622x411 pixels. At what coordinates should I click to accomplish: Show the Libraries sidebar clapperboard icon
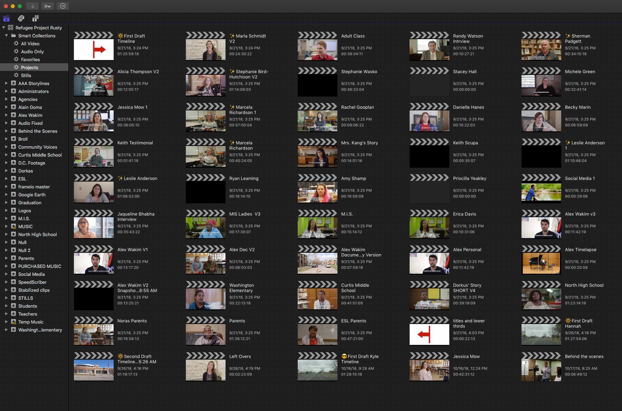6,18
